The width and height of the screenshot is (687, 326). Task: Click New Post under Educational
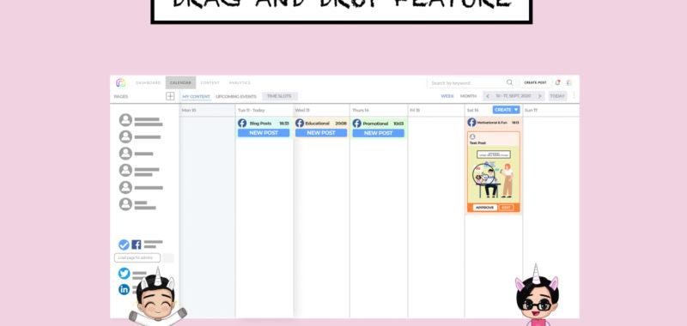click(321, 133)
